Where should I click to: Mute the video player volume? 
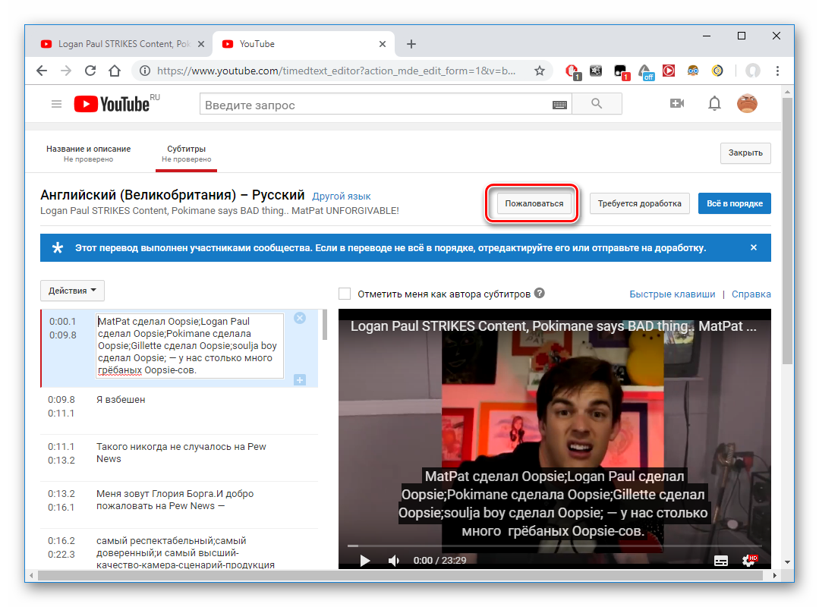point(394,561)
